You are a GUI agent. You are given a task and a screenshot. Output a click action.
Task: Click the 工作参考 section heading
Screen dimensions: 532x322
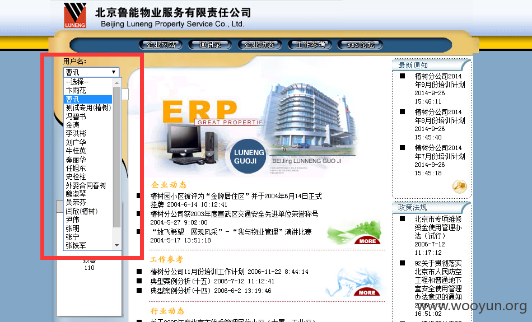[x=166, y=260]
